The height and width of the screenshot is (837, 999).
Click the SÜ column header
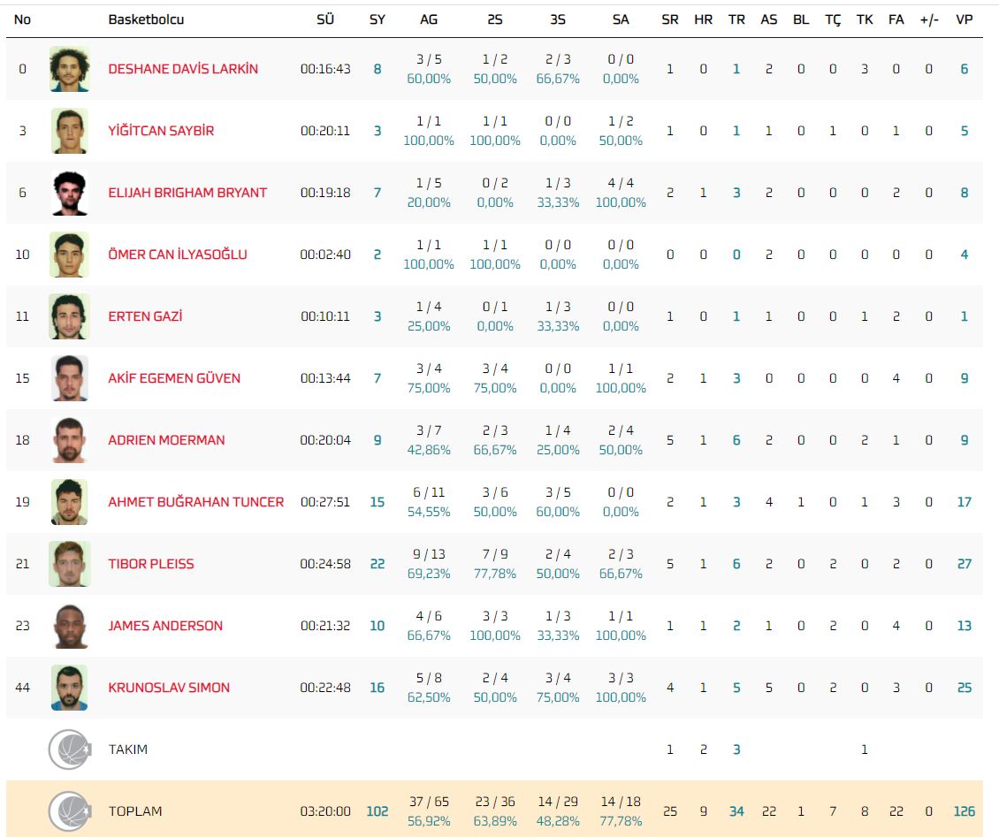pyautogui.click(x=324, y=19)
